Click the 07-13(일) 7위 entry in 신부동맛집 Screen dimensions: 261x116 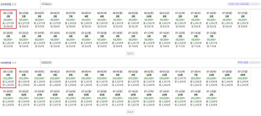pyautogui.click(x=211, y=39)
